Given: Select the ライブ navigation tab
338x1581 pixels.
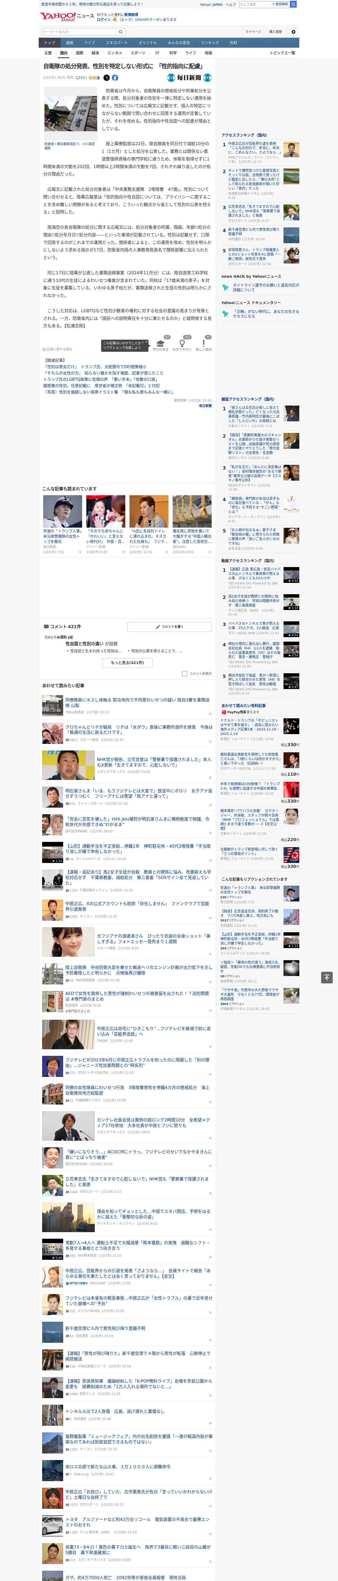Looking at the screenshot, I should click(x=90, y=43).
